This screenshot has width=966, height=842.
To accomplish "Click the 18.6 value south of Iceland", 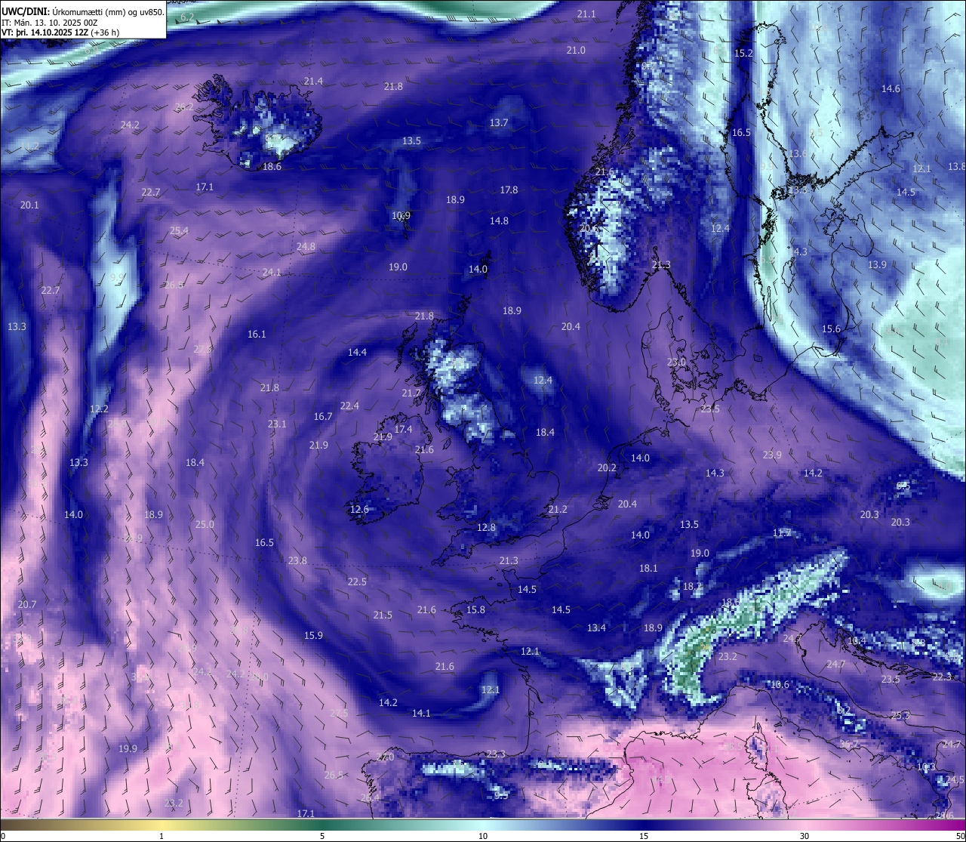I will [x=272, y=166].
